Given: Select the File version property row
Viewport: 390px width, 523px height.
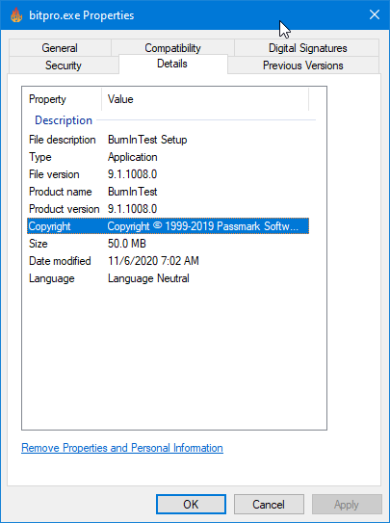Looking at the screenshot, I should (x=168, y=174).
